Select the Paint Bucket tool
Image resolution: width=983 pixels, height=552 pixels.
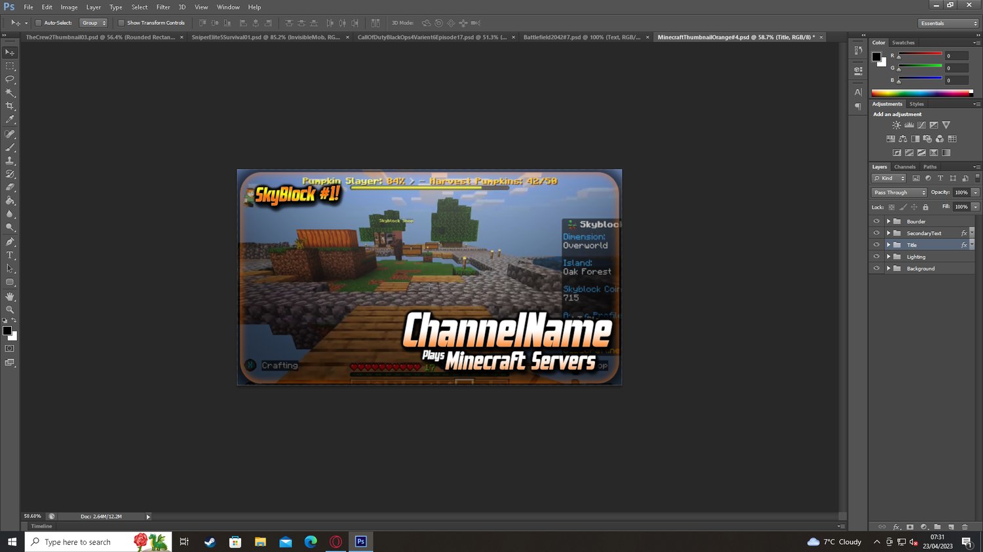click(10, 201)
